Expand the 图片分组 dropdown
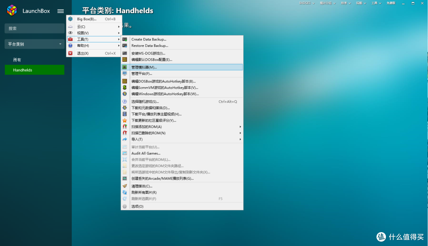 (328, 3)
